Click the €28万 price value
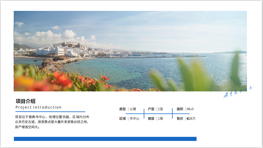Screen dimensions: 263x148 click(x=191, y=119)
